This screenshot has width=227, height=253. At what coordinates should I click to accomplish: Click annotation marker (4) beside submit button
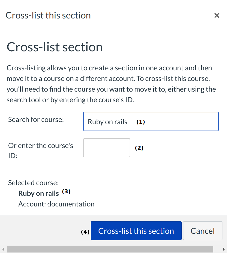click(85, 231)
